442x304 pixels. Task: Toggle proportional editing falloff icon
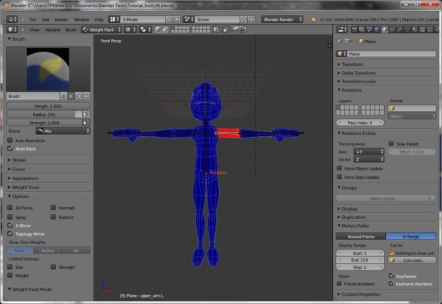pos(225,30)
